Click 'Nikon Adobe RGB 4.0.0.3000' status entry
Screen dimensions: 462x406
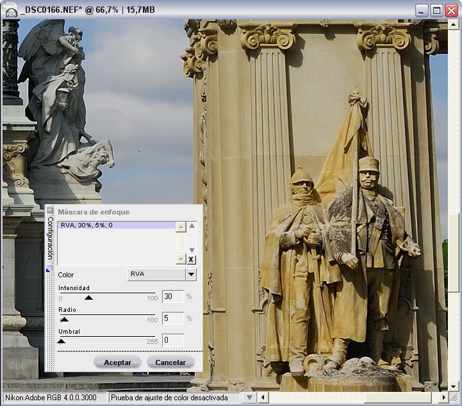54,398
